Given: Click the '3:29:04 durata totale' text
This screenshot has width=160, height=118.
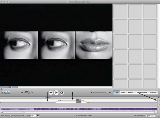Looking at the screenshot, I should (84, 116).
